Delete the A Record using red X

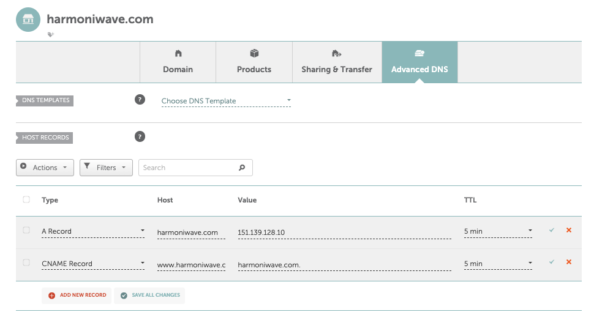click(x=569, y=230)
